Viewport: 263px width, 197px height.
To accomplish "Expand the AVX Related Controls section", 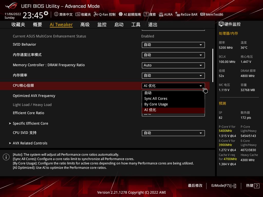I will tap(30, 143).
